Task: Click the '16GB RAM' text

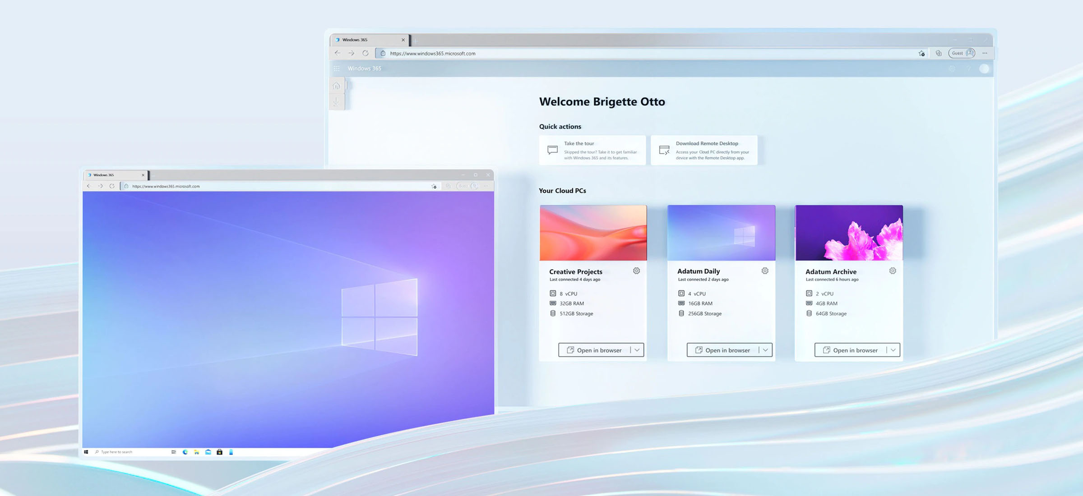Action: [700, 303]
